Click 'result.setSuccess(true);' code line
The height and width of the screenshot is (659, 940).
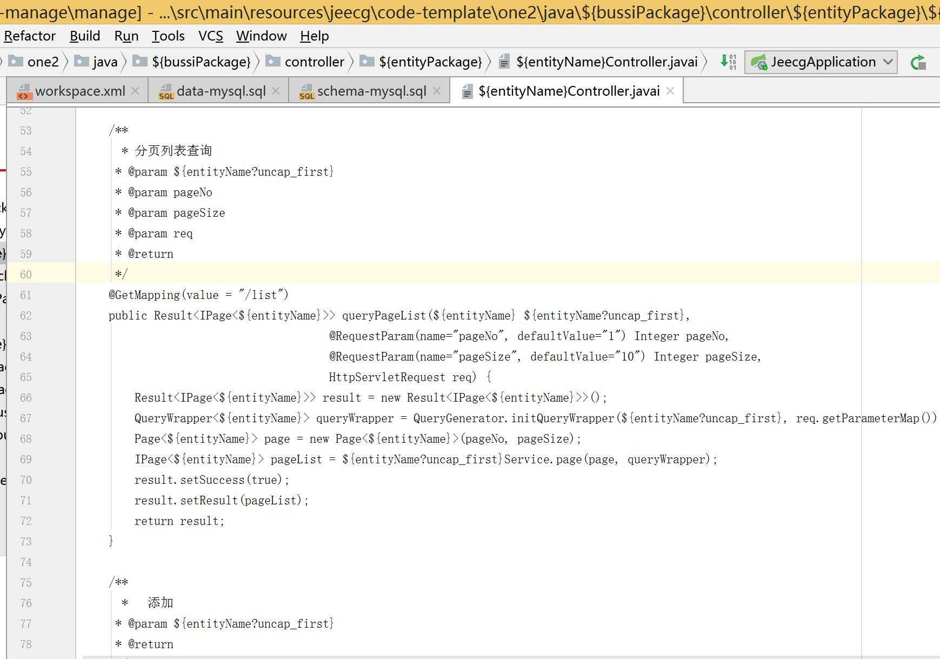tap(212, 480)
